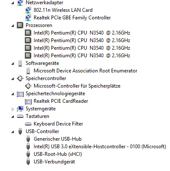Select 802.11n Wireless LAN Card

coord(63,10)
